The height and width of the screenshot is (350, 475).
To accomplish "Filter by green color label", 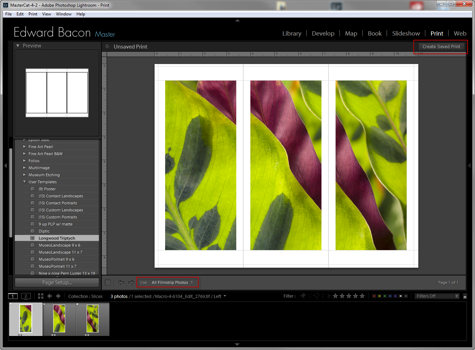I will [x=385, y=296].
